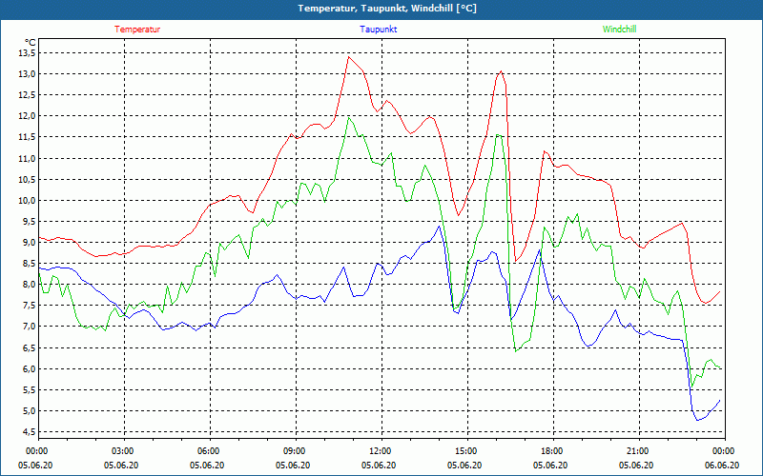Click the 21:00 time axis label
Viewport: 763px width, 476px height.
(637, 451)
